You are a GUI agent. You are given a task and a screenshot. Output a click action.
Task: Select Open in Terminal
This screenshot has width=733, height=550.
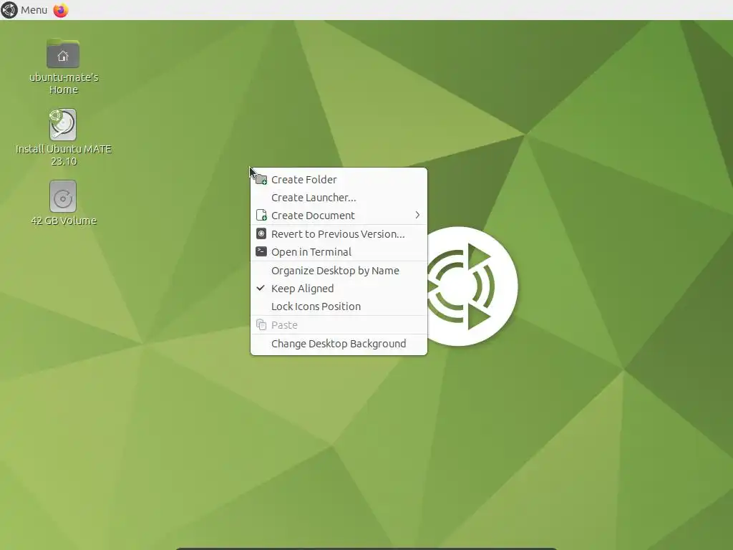point(339,251)
